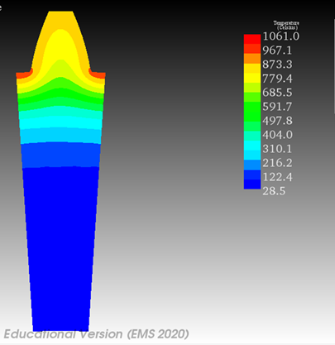Click the red 1061.0 legend color band
Screen dimensions: 335x345
(x=252, y=39)
